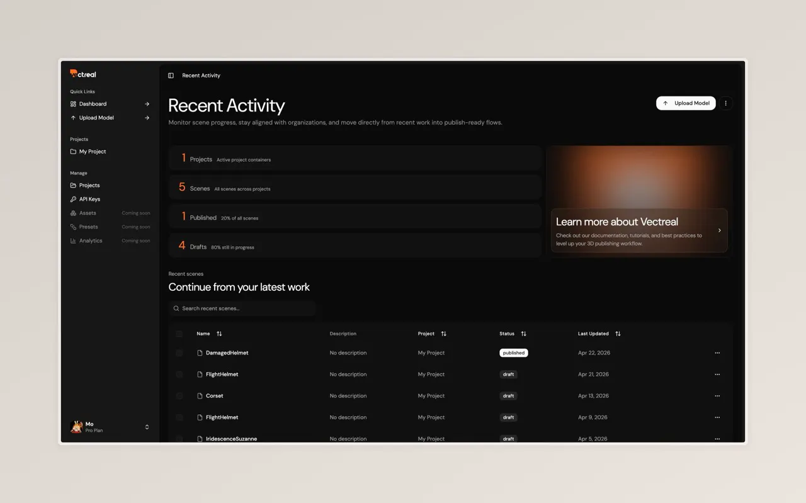
Task: Click the draft badge on Corset row
Action: (508, 396)
